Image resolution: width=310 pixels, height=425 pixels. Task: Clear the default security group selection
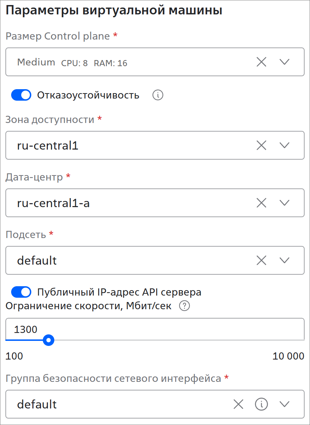point(238,404)
